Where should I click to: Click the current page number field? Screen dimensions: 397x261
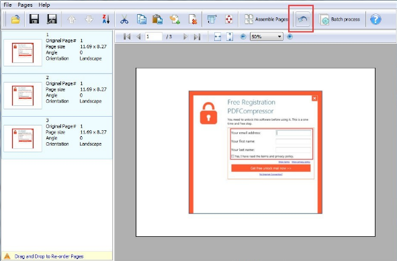(x=153, y=37)
